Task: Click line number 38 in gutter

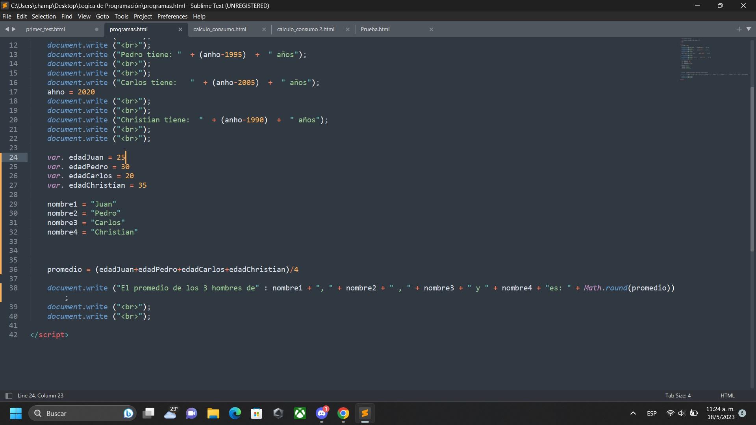Action: coord(13,288)
